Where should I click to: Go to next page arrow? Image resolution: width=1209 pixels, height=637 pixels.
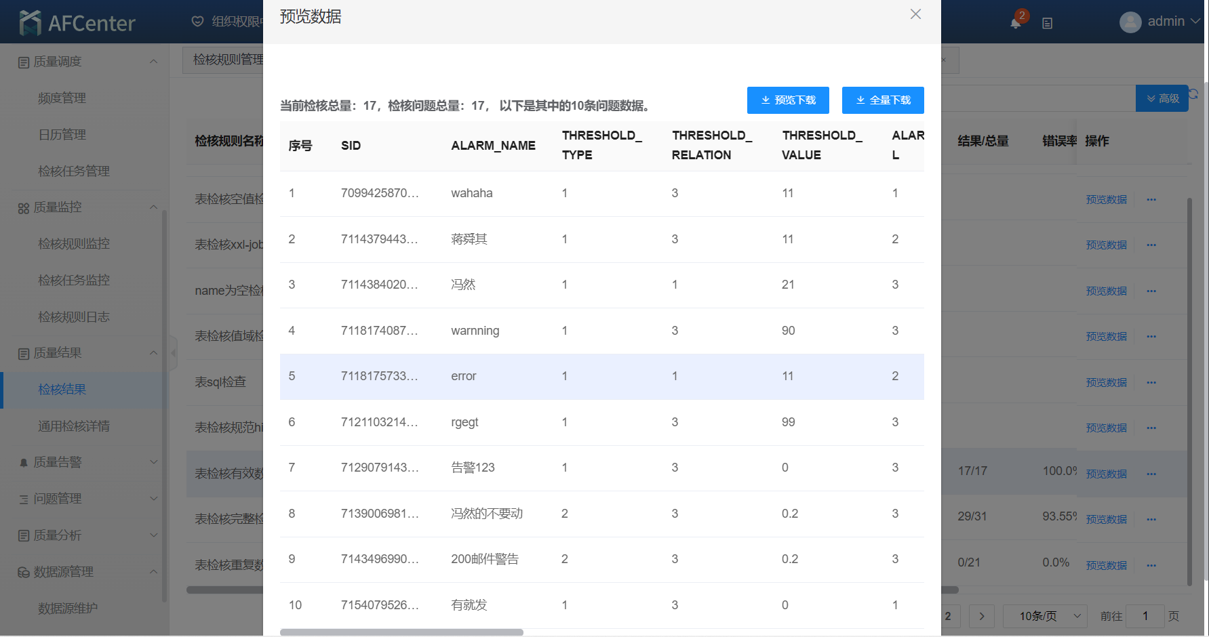[981, 616]
